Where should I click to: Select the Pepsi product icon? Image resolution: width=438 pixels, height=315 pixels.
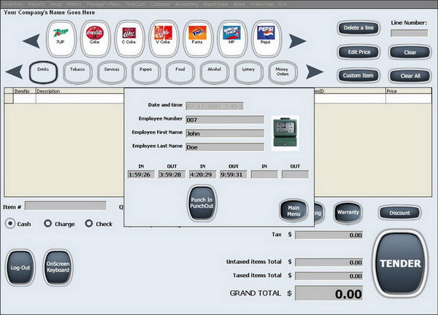click(x=266, y=39)
